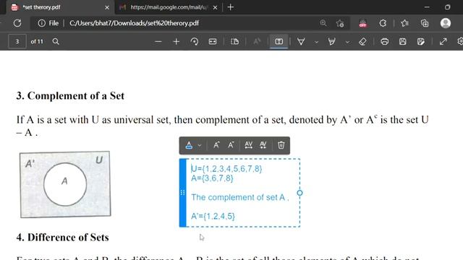
Task: Expand the text color dropdown arrow
Action: [x=200, y=145]
